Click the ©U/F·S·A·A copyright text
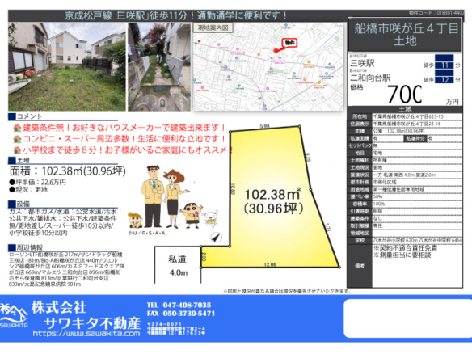 (x=146, y=233)
